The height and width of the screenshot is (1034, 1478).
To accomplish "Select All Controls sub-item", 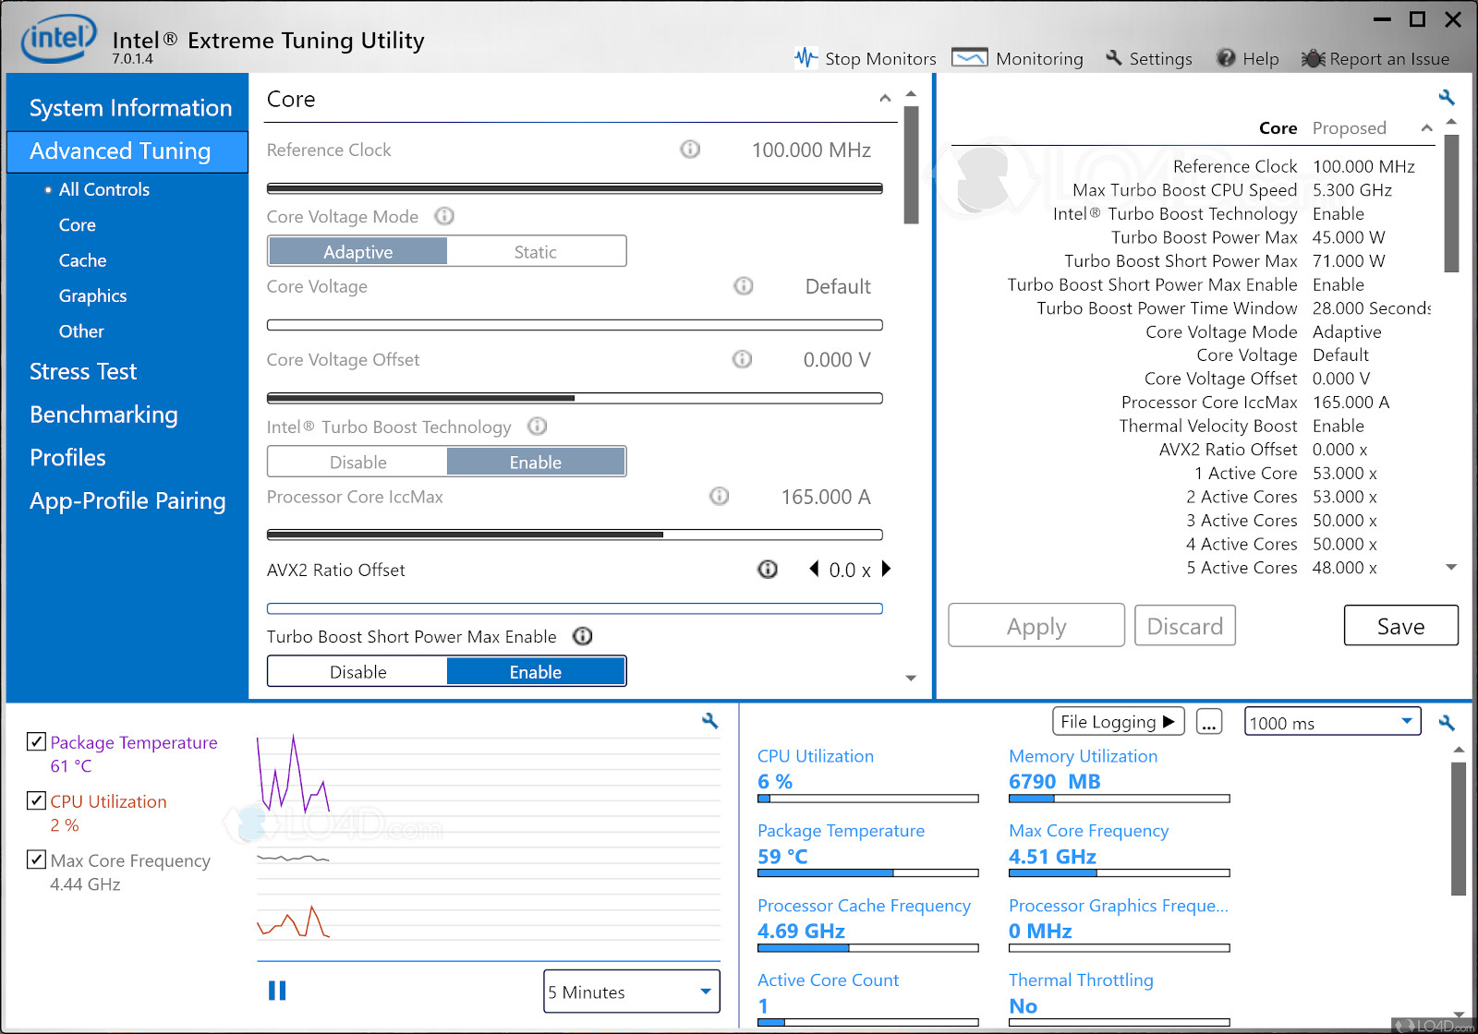I will pyautogui.click(x=103, y=189).
